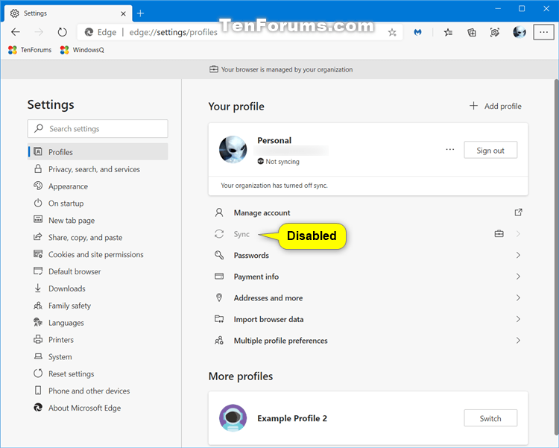Open the Collections icon in toolbar
Viewport: 559px width, 448px height.
(x=472, y=33)
